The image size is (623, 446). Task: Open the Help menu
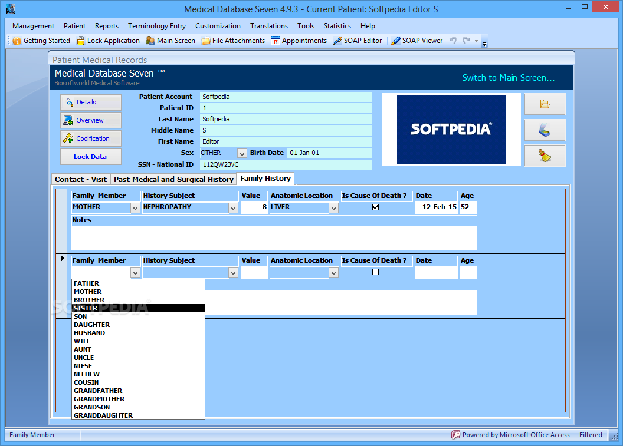[x=368, y=26]
